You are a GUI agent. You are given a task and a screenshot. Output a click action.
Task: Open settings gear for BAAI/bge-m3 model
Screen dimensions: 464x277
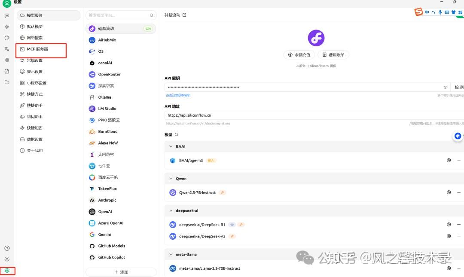click(x=449, y=160)
